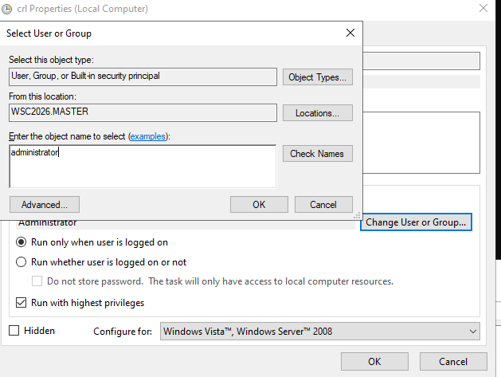Open Advanced search options

pyautogui.click(x=45, y=204)
